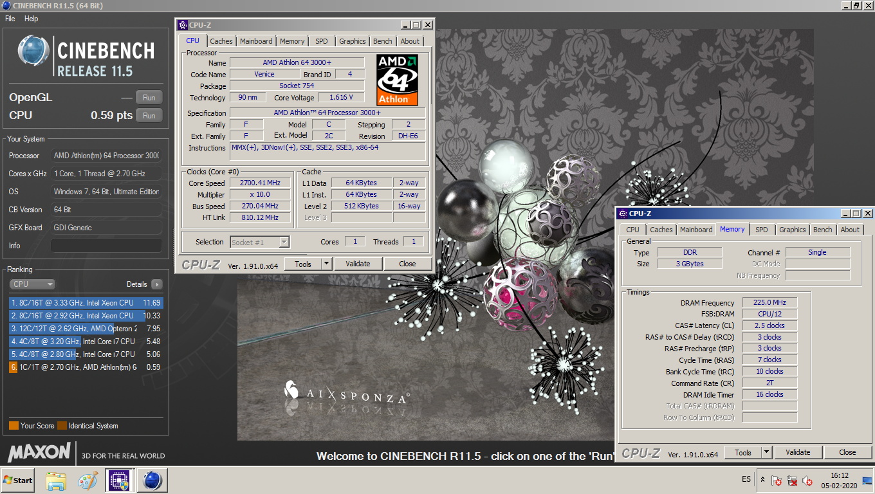Screen dimensions: 875x494
Task: Click the Processor field in Your System
Action: tap(106, 156)
